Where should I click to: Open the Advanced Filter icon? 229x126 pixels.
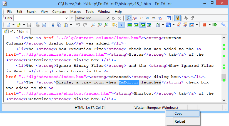click(168, 18)
